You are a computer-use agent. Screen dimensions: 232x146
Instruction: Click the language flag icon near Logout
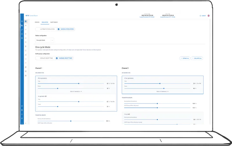[209, 16]
